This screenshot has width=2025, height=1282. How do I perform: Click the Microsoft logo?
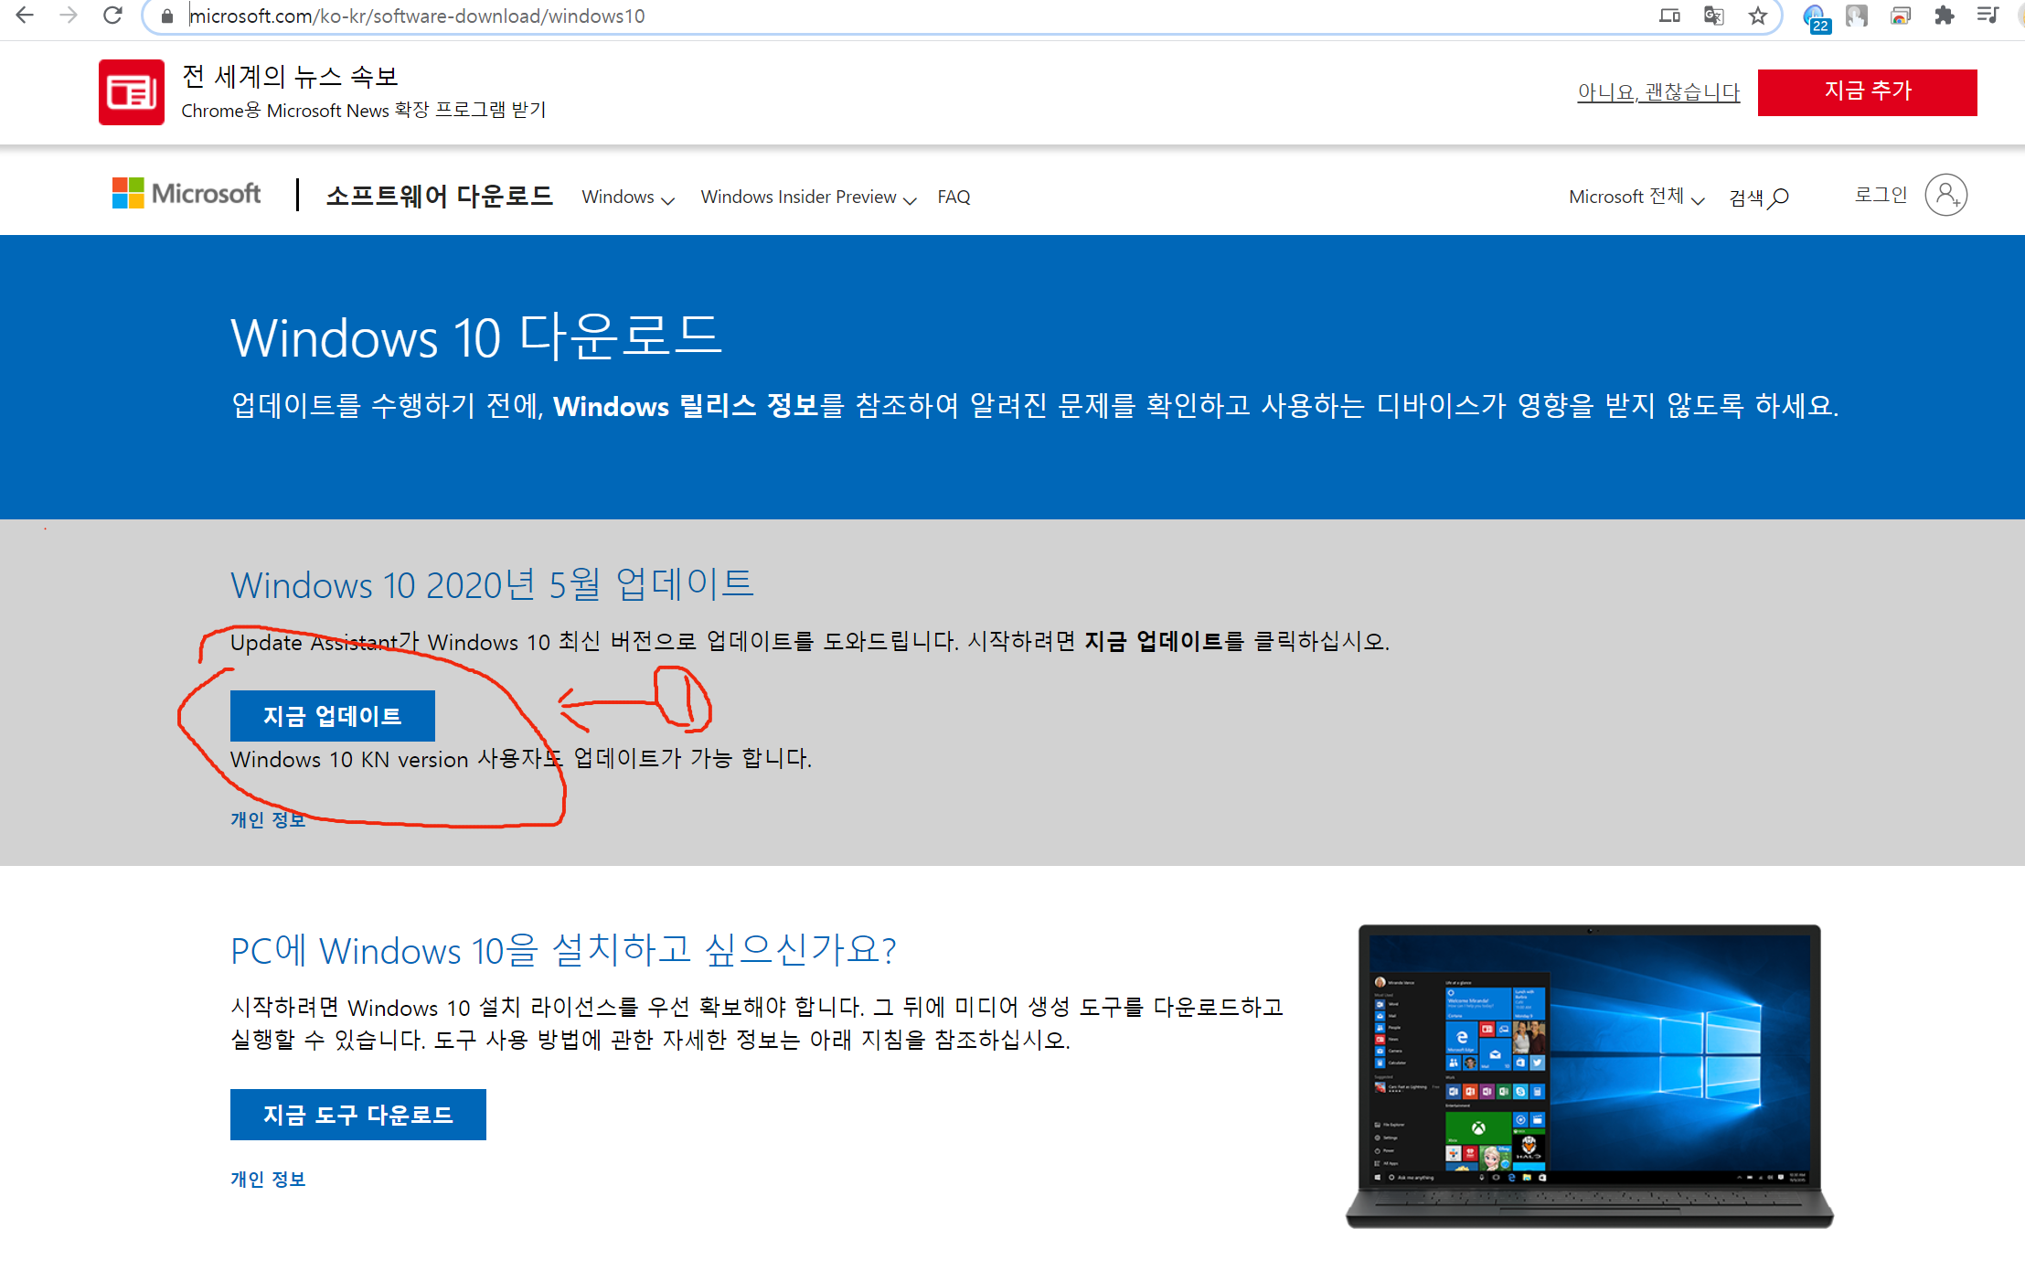coord(187,194)
